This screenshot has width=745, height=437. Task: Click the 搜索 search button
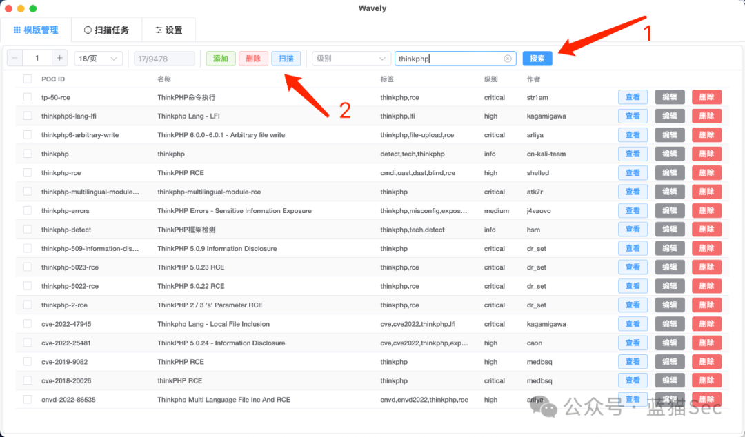coord(537,59)
